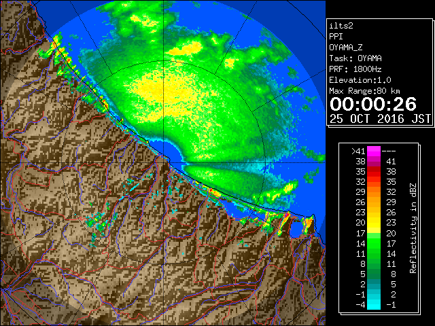The height and width of the screenshot is (326, 435).
Task: Click the '-4' legend value at bottom
Action: (360, 305)
